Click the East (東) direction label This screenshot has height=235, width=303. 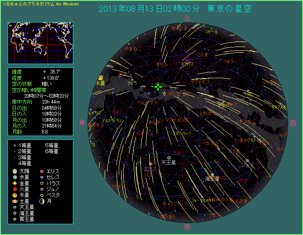coord(83,123)
